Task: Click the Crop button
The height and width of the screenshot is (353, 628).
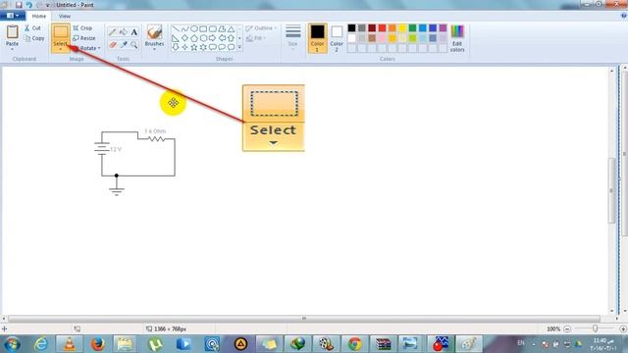Action: (82, 28)
